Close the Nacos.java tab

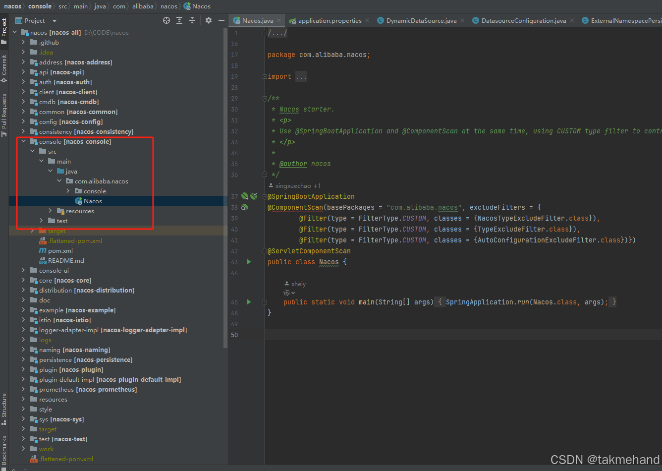pos(279,21)
